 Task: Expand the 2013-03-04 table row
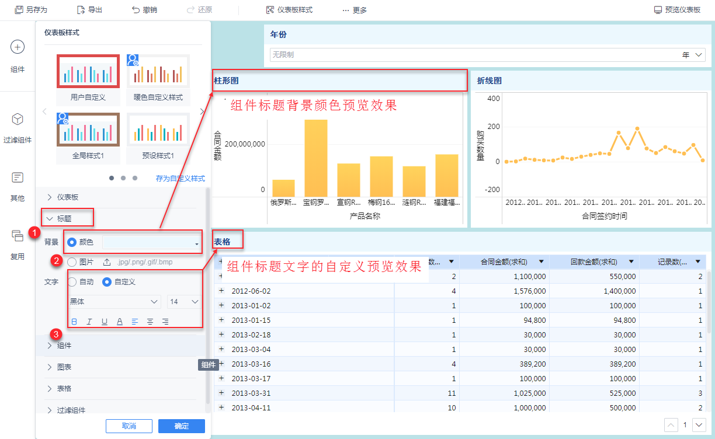(x=221, y=349)
